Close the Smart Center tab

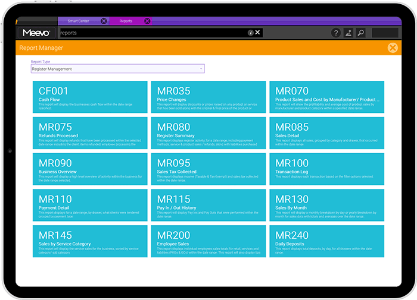click(x=104, y=21)
